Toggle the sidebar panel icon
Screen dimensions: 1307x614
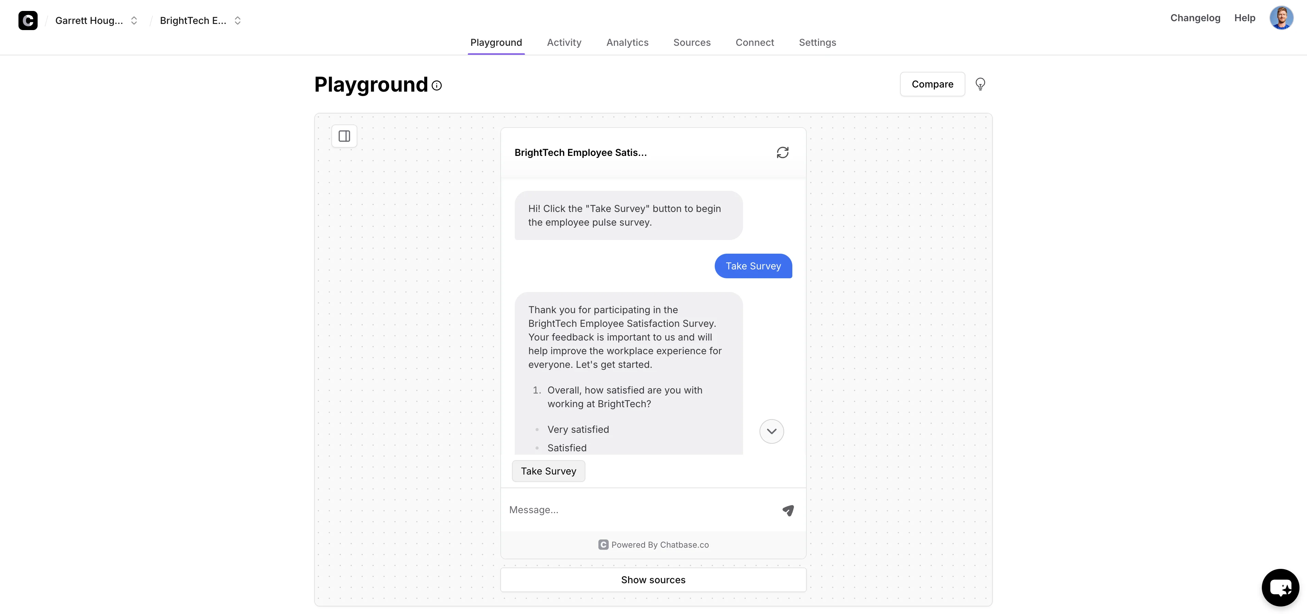coord(344,136)
